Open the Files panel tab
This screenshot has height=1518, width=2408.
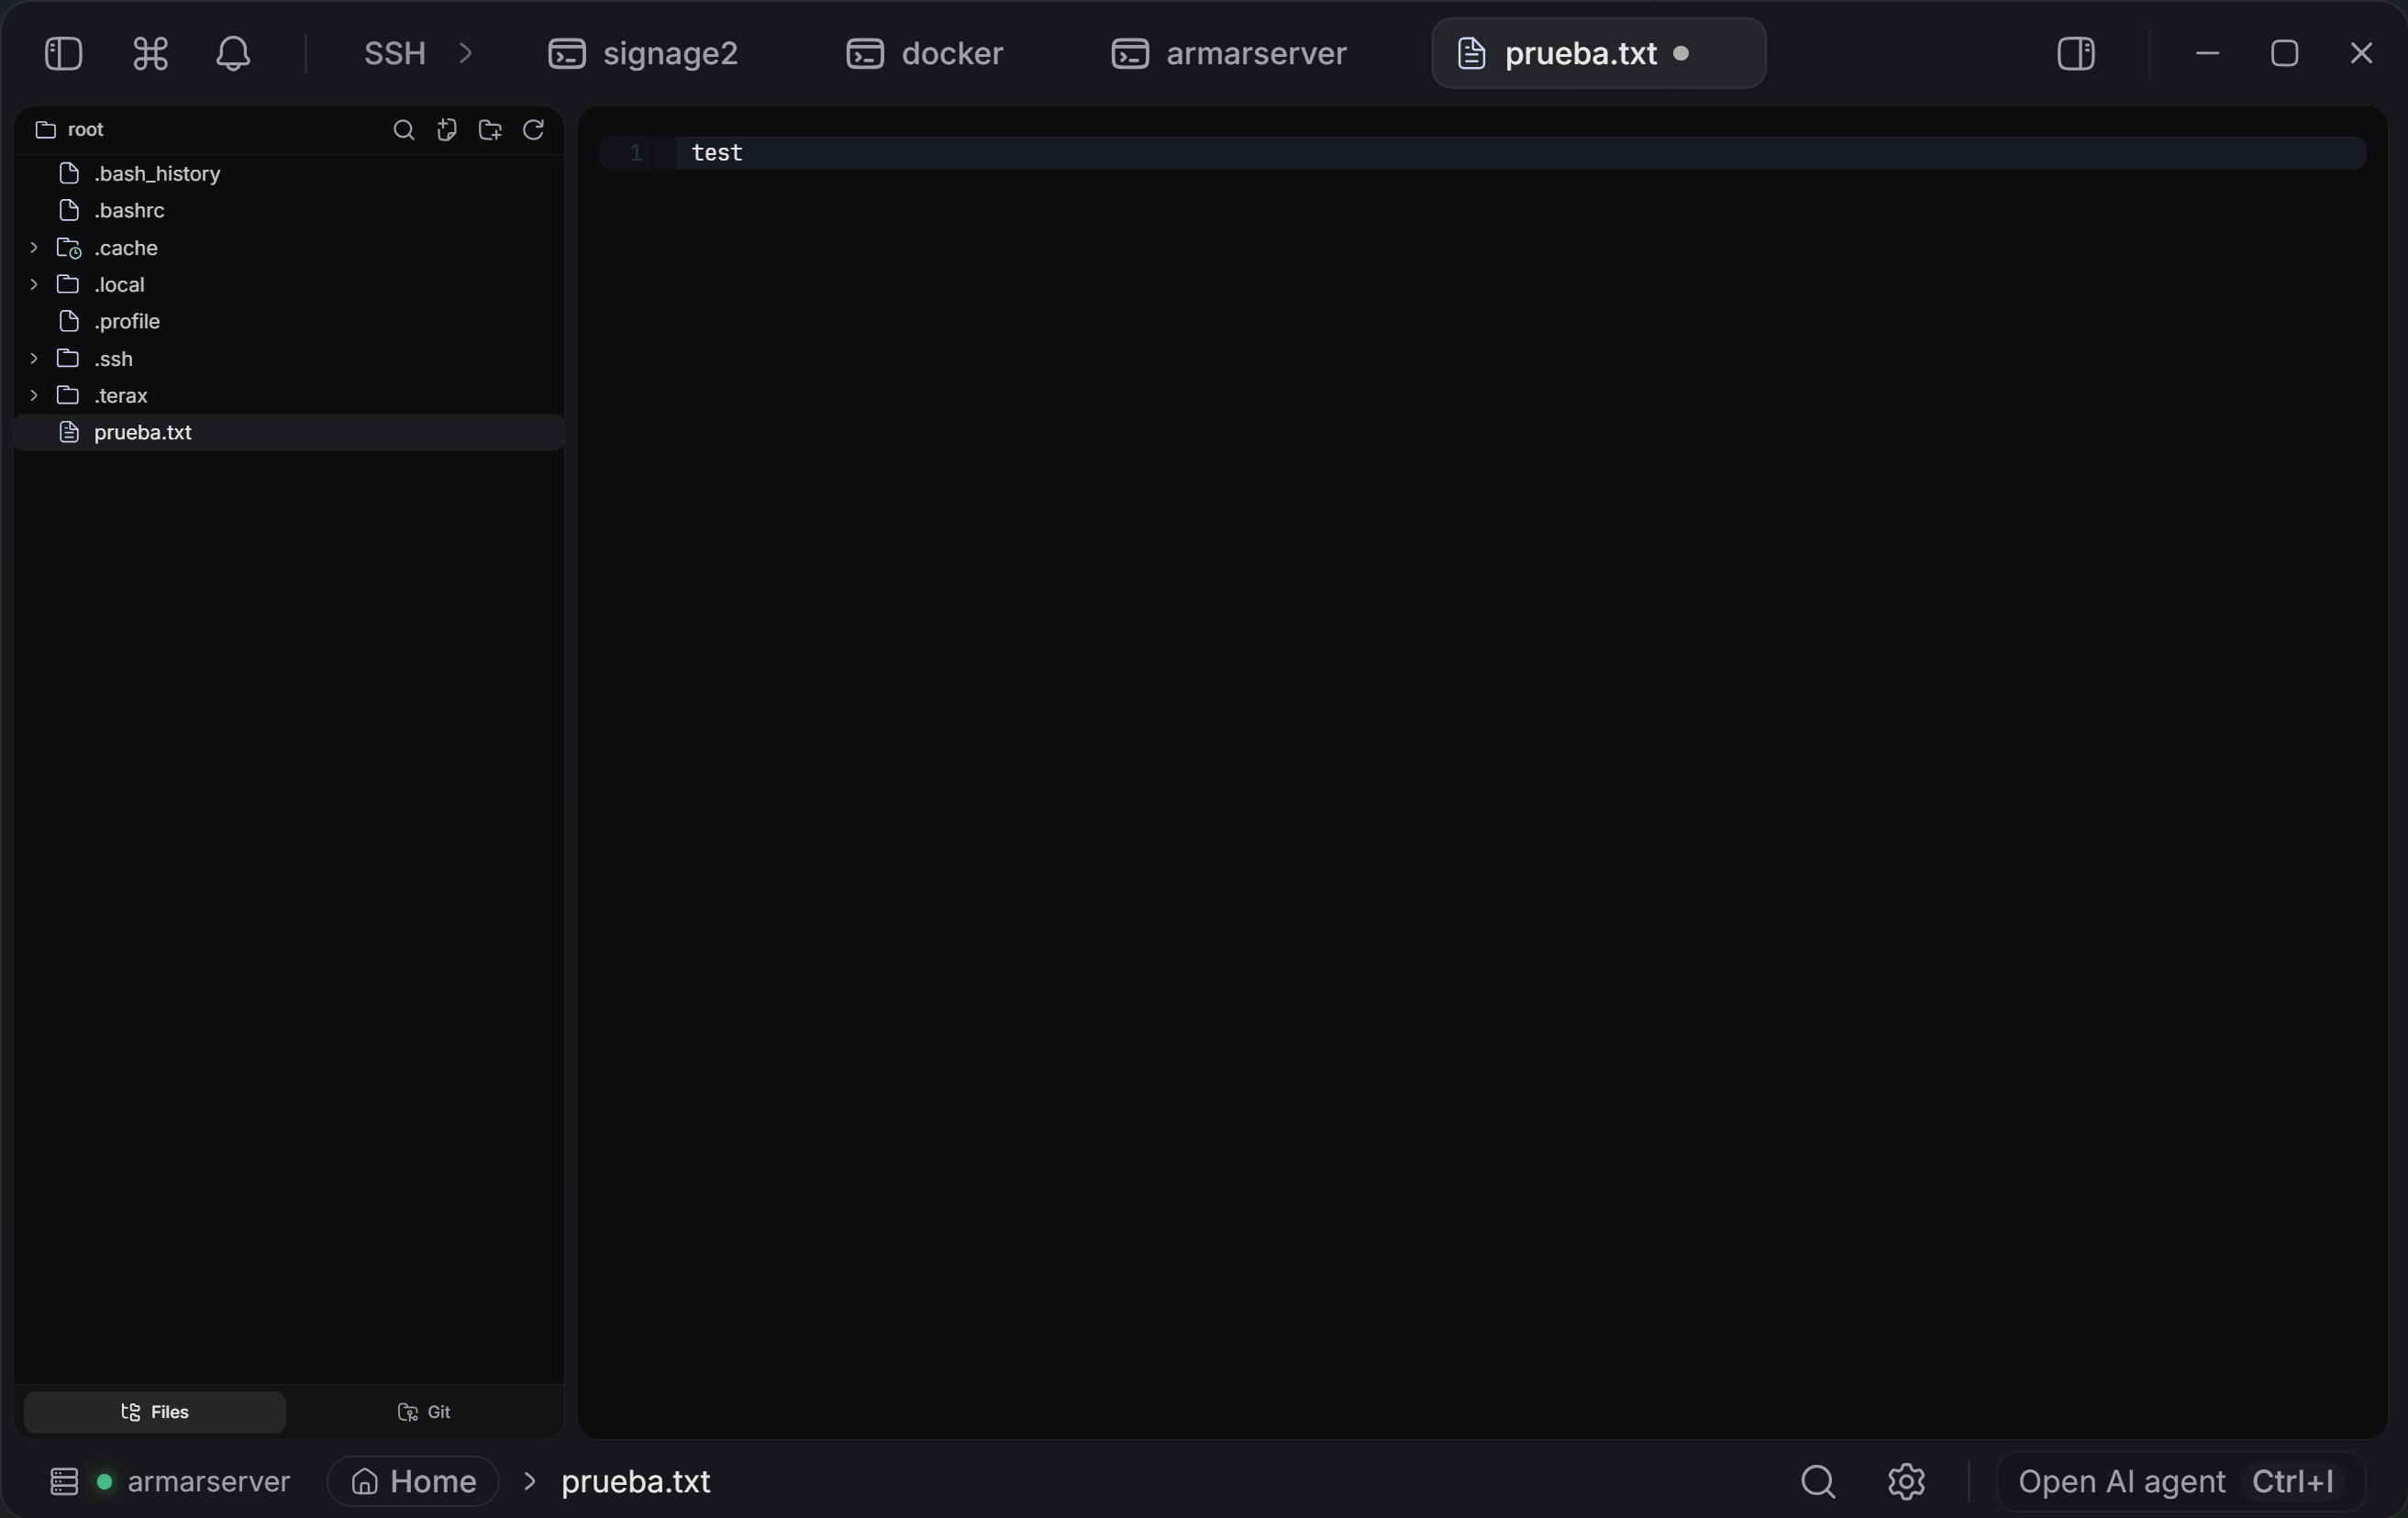click(155, 1412)
